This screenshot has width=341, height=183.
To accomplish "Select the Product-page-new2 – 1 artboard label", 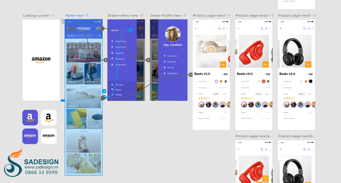I will [254, 15].
